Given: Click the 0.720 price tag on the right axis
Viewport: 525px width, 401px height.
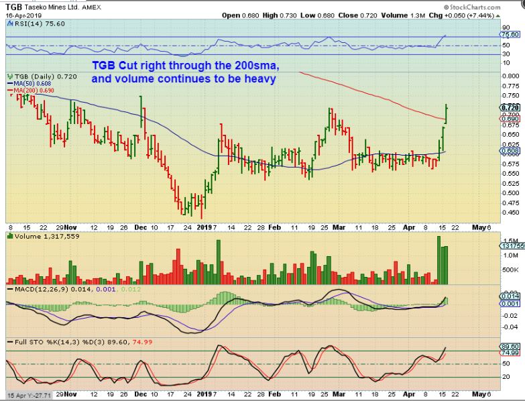Looking at the screenshot, I should (x=510, y=107).
